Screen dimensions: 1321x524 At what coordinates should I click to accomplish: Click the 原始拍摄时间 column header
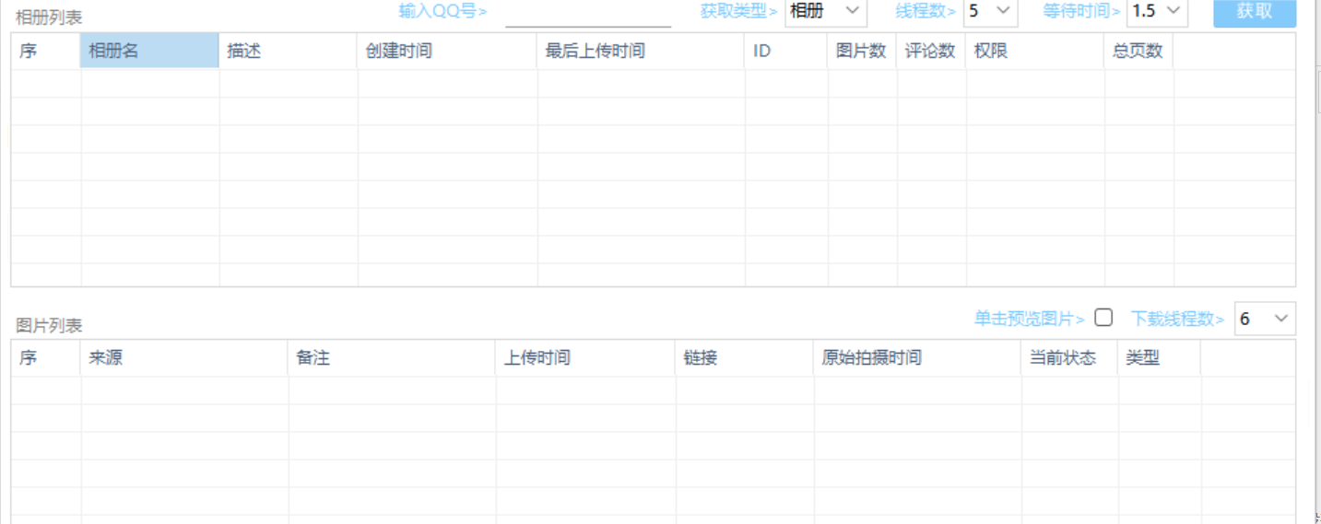[x=917, y=358]
